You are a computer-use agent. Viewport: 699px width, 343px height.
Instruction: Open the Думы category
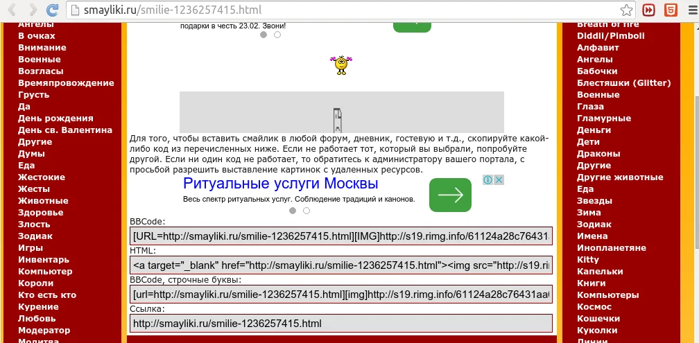click(31, 154)
